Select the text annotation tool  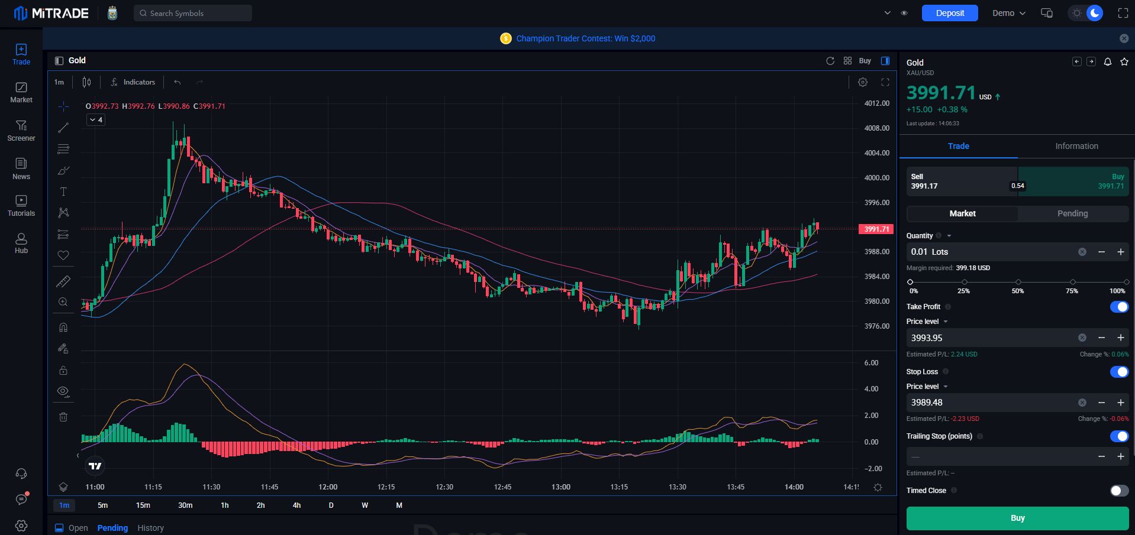click(63, 192)
